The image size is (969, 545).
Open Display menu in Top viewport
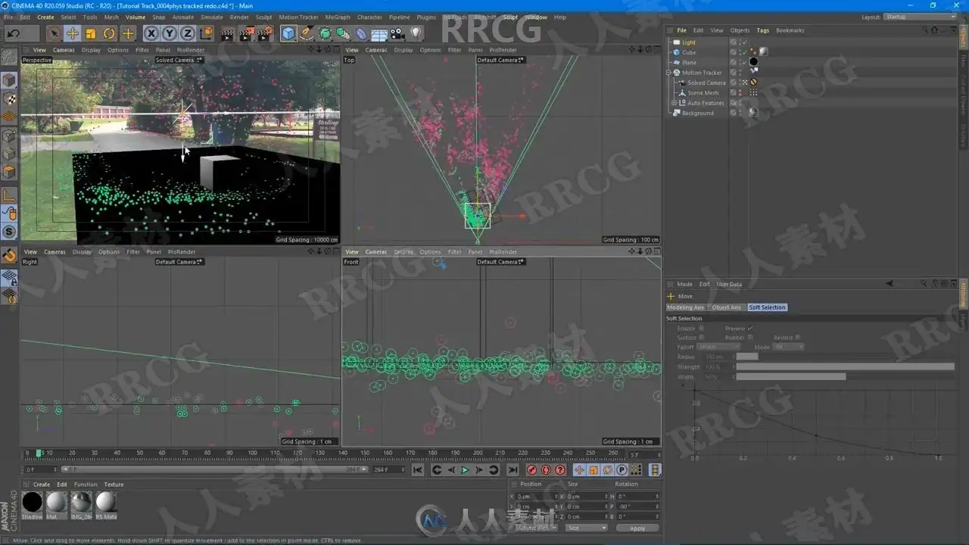click(x=403, y=50)
